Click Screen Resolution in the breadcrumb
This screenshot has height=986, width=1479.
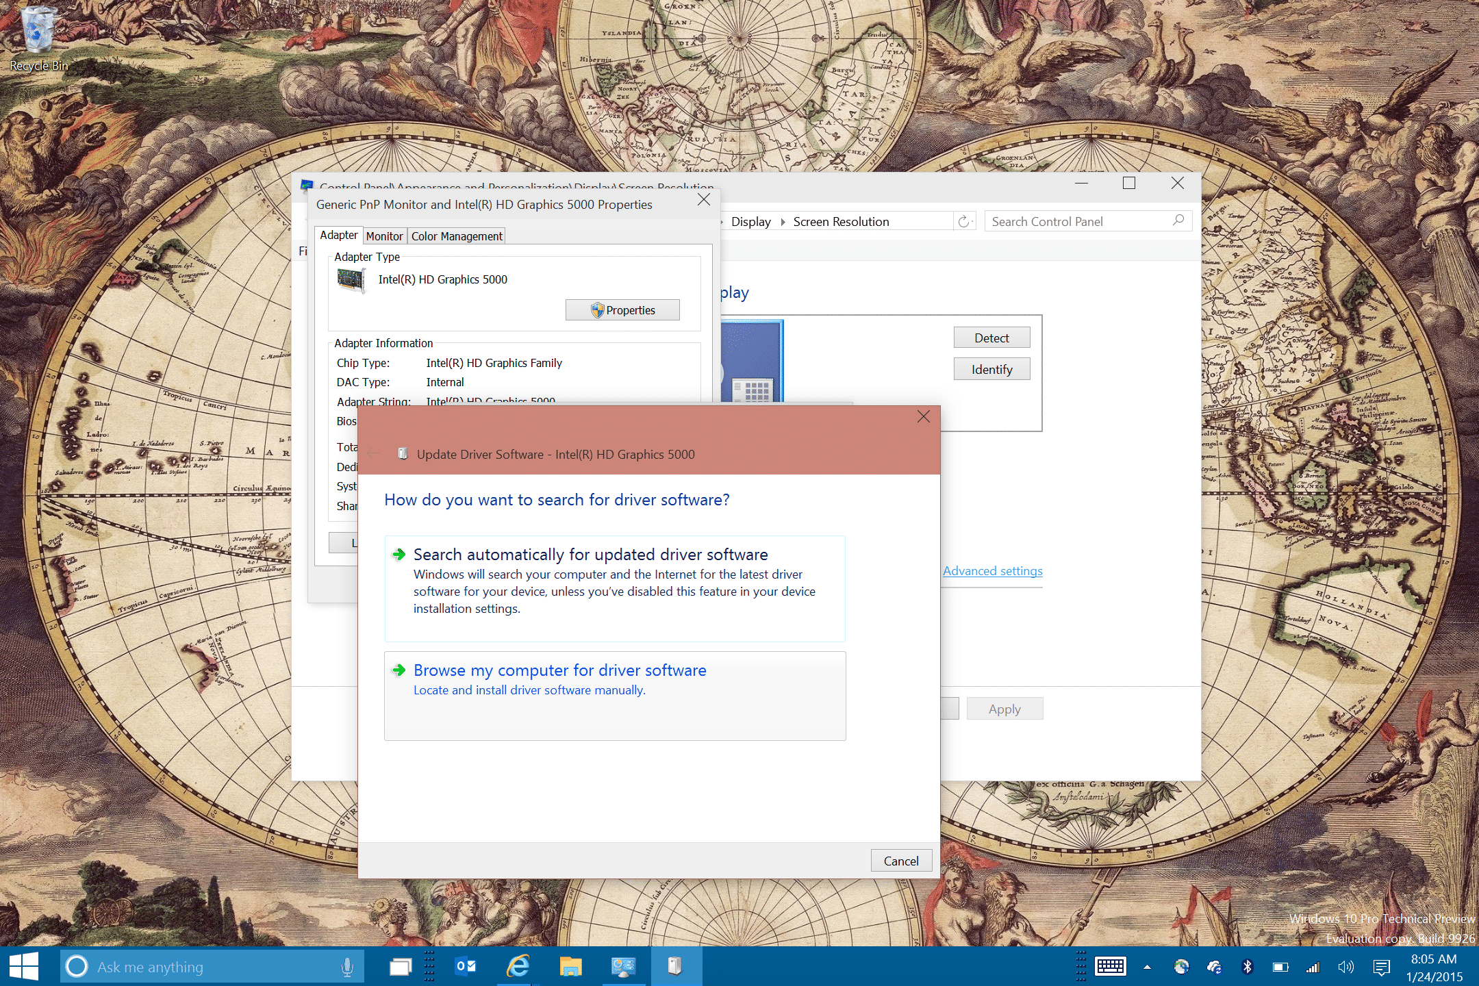(x=841, y=221)
